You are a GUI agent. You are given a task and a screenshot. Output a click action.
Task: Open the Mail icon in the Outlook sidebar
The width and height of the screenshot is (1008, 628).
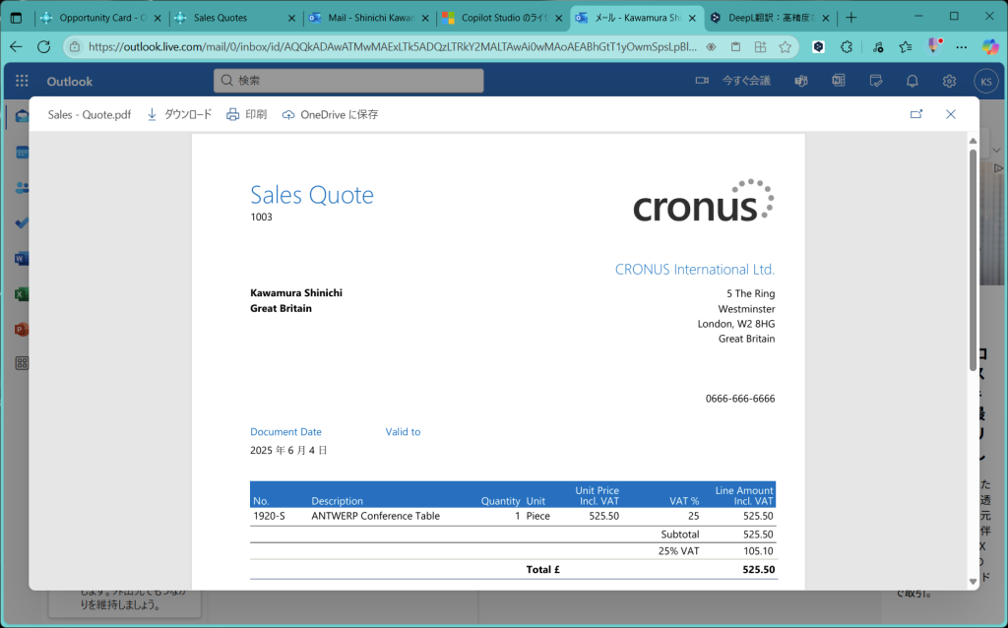pyautogui.click(x=22, y=116)
